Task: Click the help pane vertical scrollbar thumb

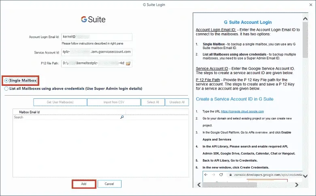Action: point(305,40)
